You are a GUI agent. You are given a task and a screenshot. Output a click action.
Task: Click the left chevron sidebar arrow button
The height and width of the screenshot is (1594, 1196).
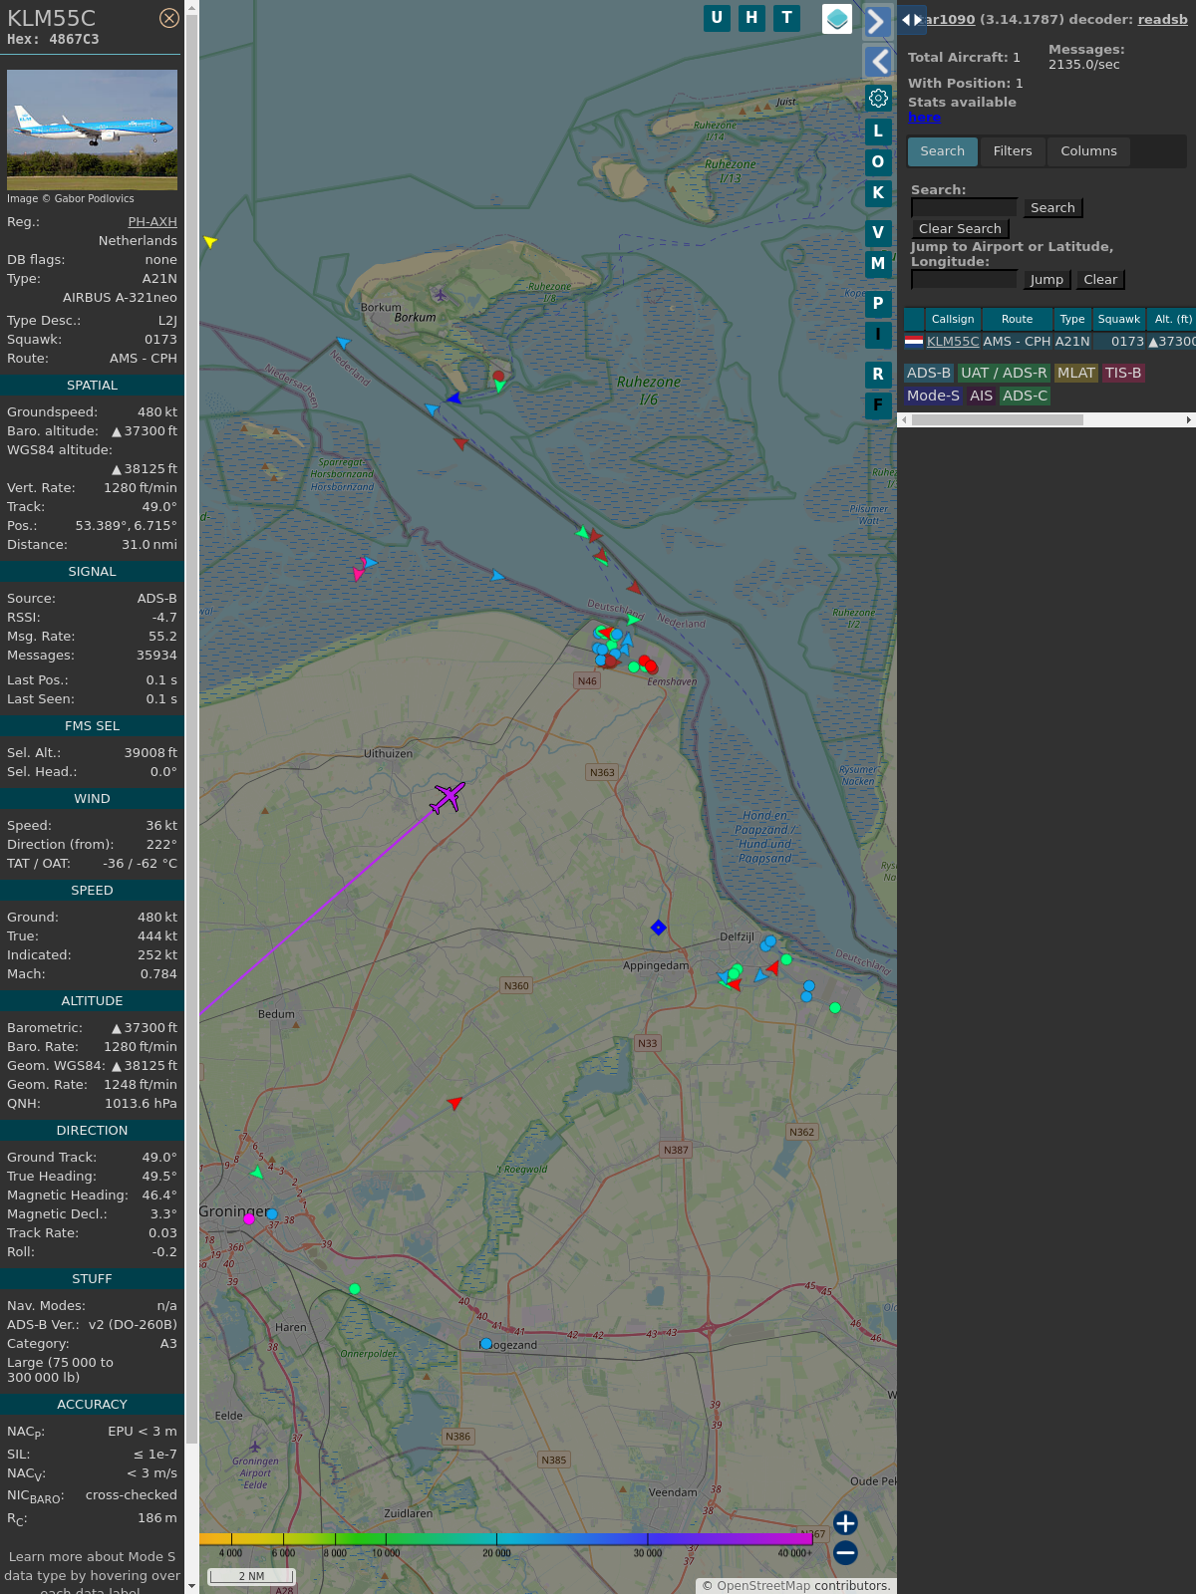(x=877, y=62)
